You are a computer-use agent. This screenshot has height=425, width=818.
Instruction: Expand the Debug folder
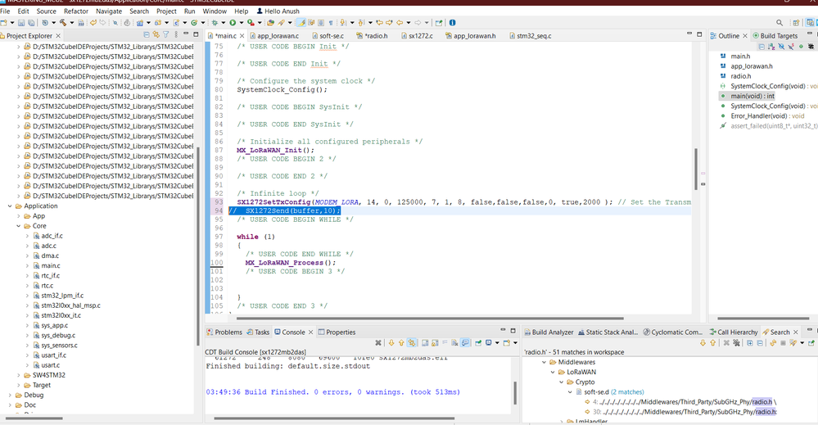pos(10,395)
